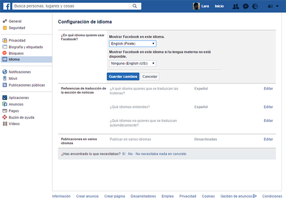Click the General settings gear icon
286x205 pixels.
click(x=5, y=21)
